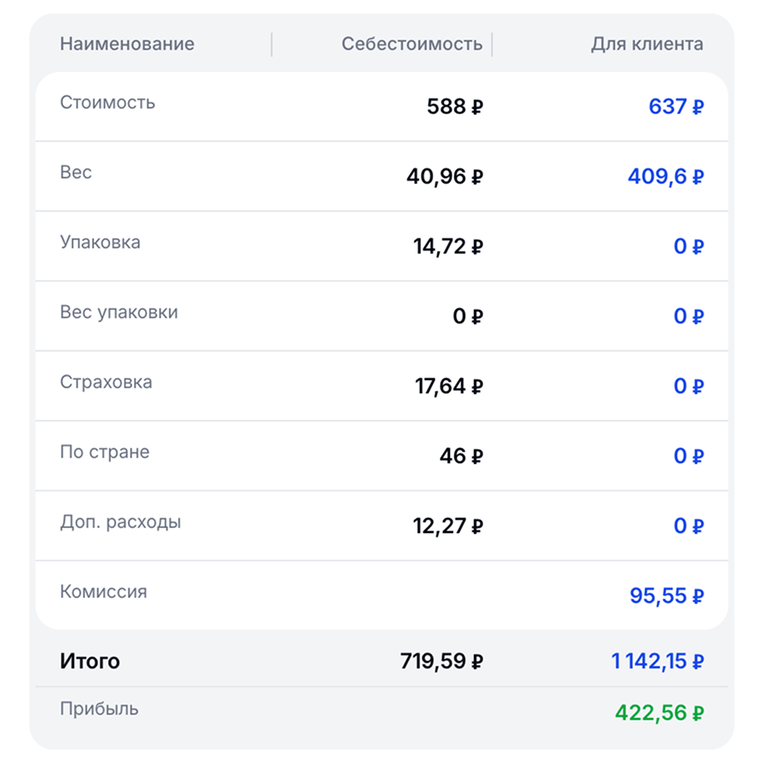Viewport: 765px width, 765px height.
Task: Click the Итого label
Action: [x=90, y=662]
